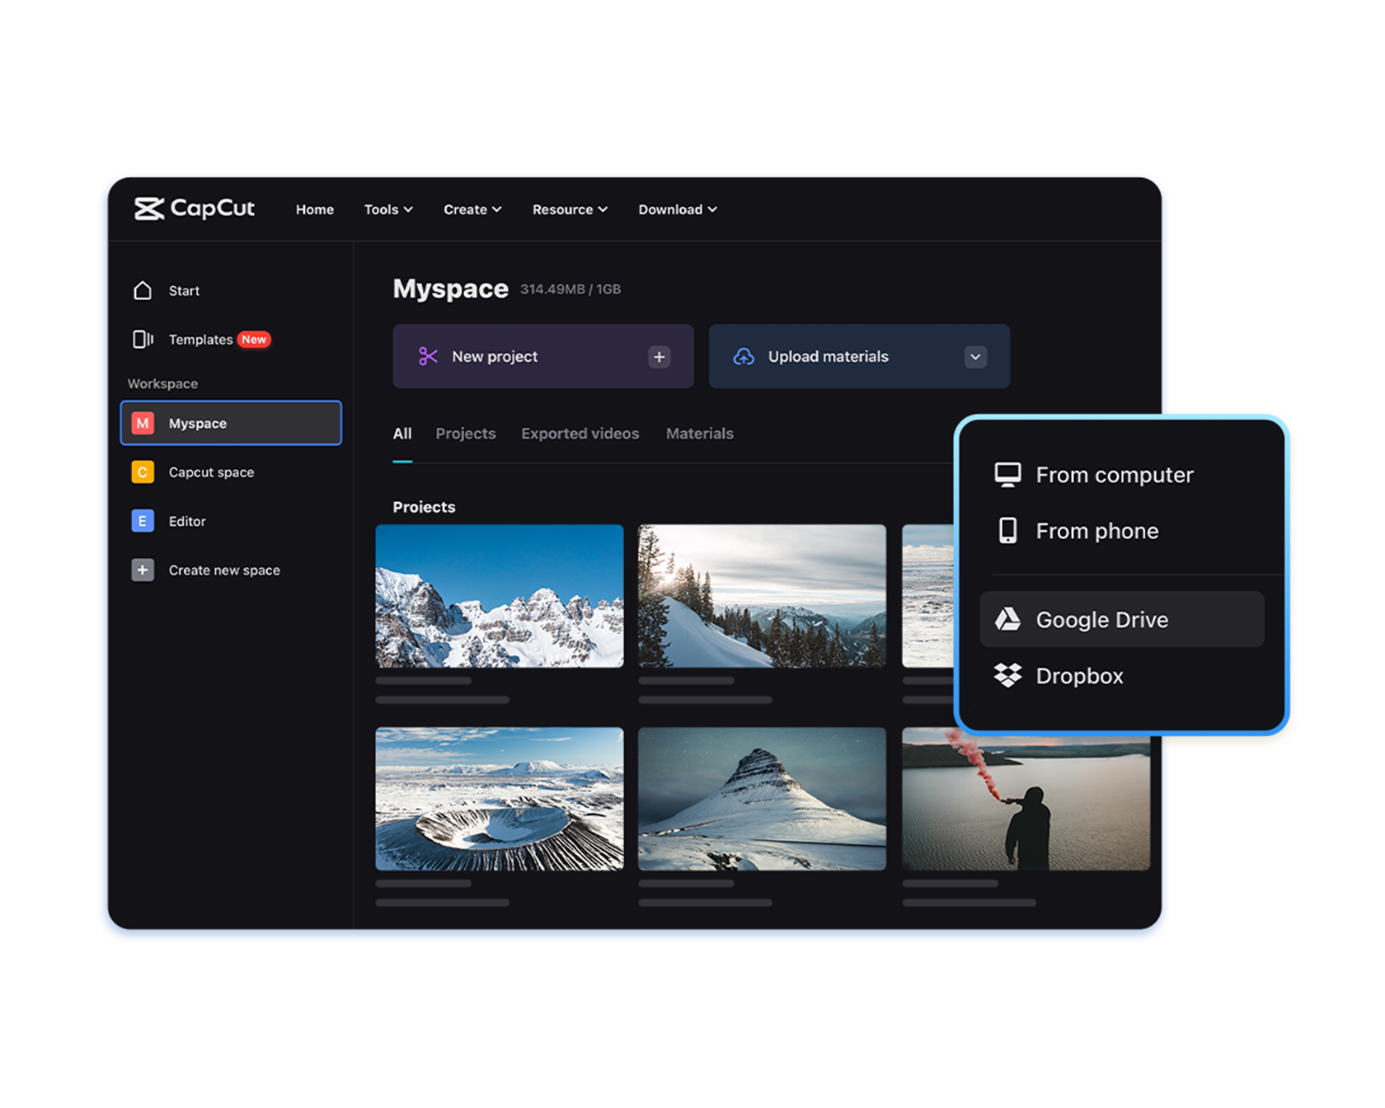1385x1108 pixels.
Task: Select the Dropbox upload option
Action: (1080, 675)
